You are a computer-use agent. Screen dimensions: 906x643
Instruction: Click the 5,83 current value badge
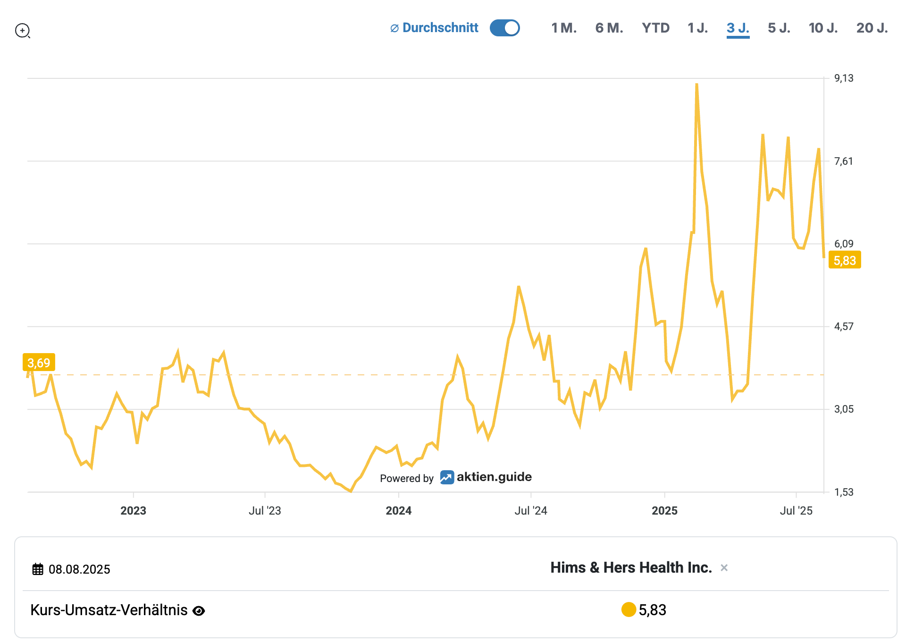[x=844, y=260]
